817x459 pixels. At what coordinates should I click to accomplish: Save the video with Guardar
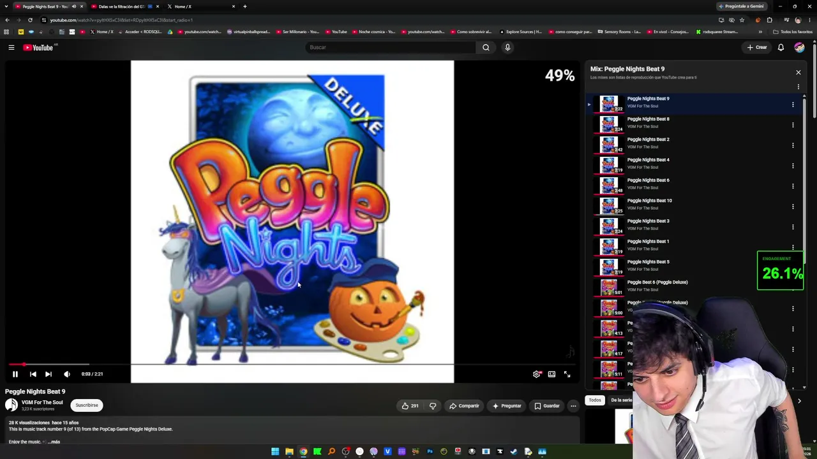click(547, 405)
